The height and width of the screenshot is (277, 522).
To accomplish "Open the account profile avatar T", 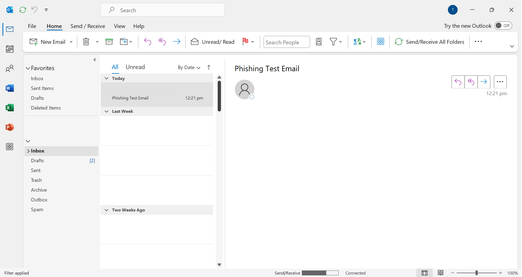I will [453, 10].
